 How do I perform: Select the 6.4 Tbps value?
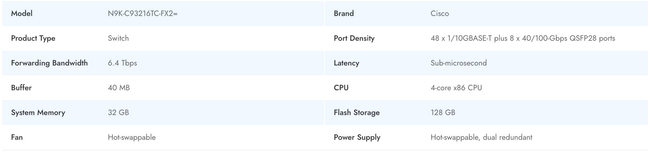coord(122,63)
